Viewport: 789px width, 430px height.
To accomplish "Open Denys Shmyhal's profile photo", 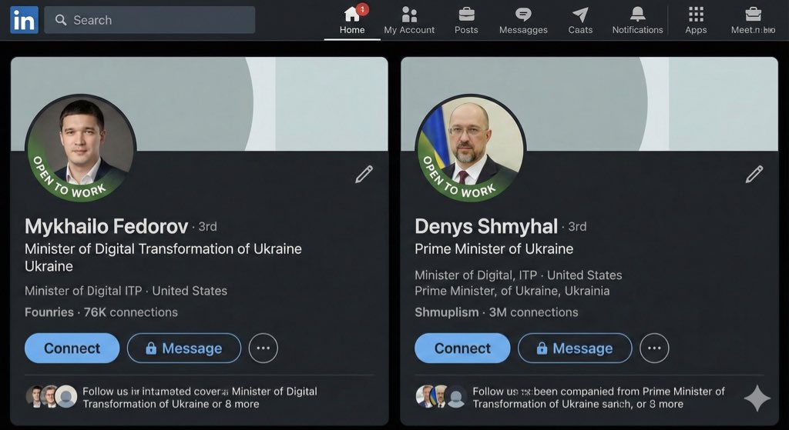I will (x=471, y=148).
